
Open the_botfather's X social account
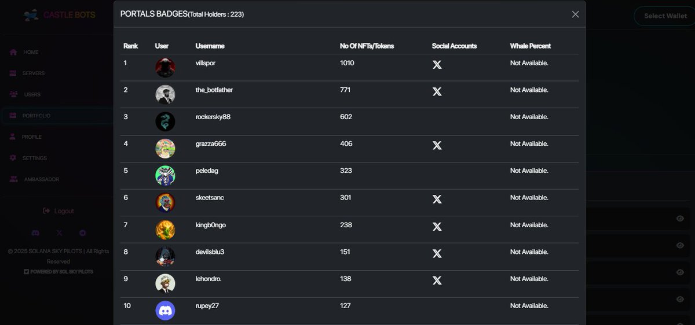coord(437,91)
